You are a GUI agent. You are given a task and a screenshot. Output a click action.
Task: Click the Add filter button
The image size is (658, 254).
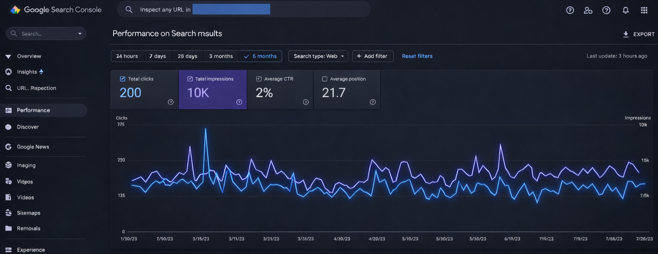(372, 56)
